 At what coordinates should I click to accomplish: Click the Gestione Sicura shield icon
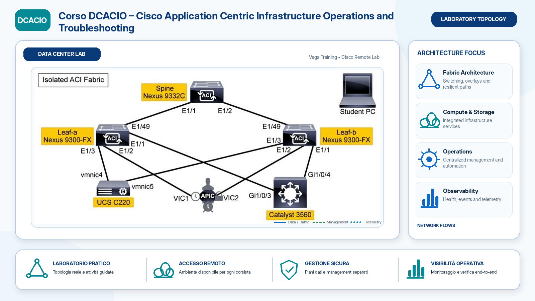click(289, 270)
